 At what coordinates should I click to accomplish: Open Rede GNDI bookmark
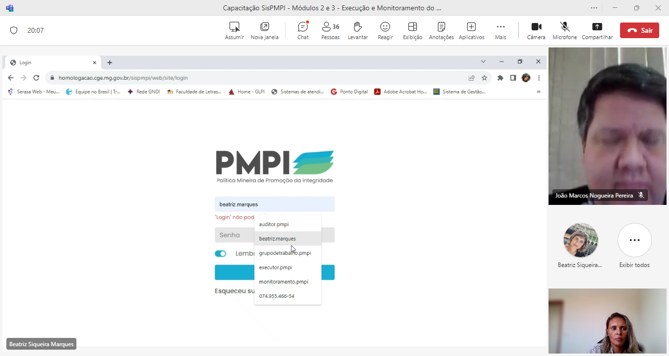[x=143, y=91]
